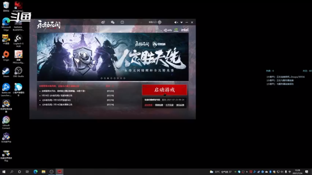Open OBS Studio desktop icon
Viewport: 312px width, 175px height.
click(18, 72)
